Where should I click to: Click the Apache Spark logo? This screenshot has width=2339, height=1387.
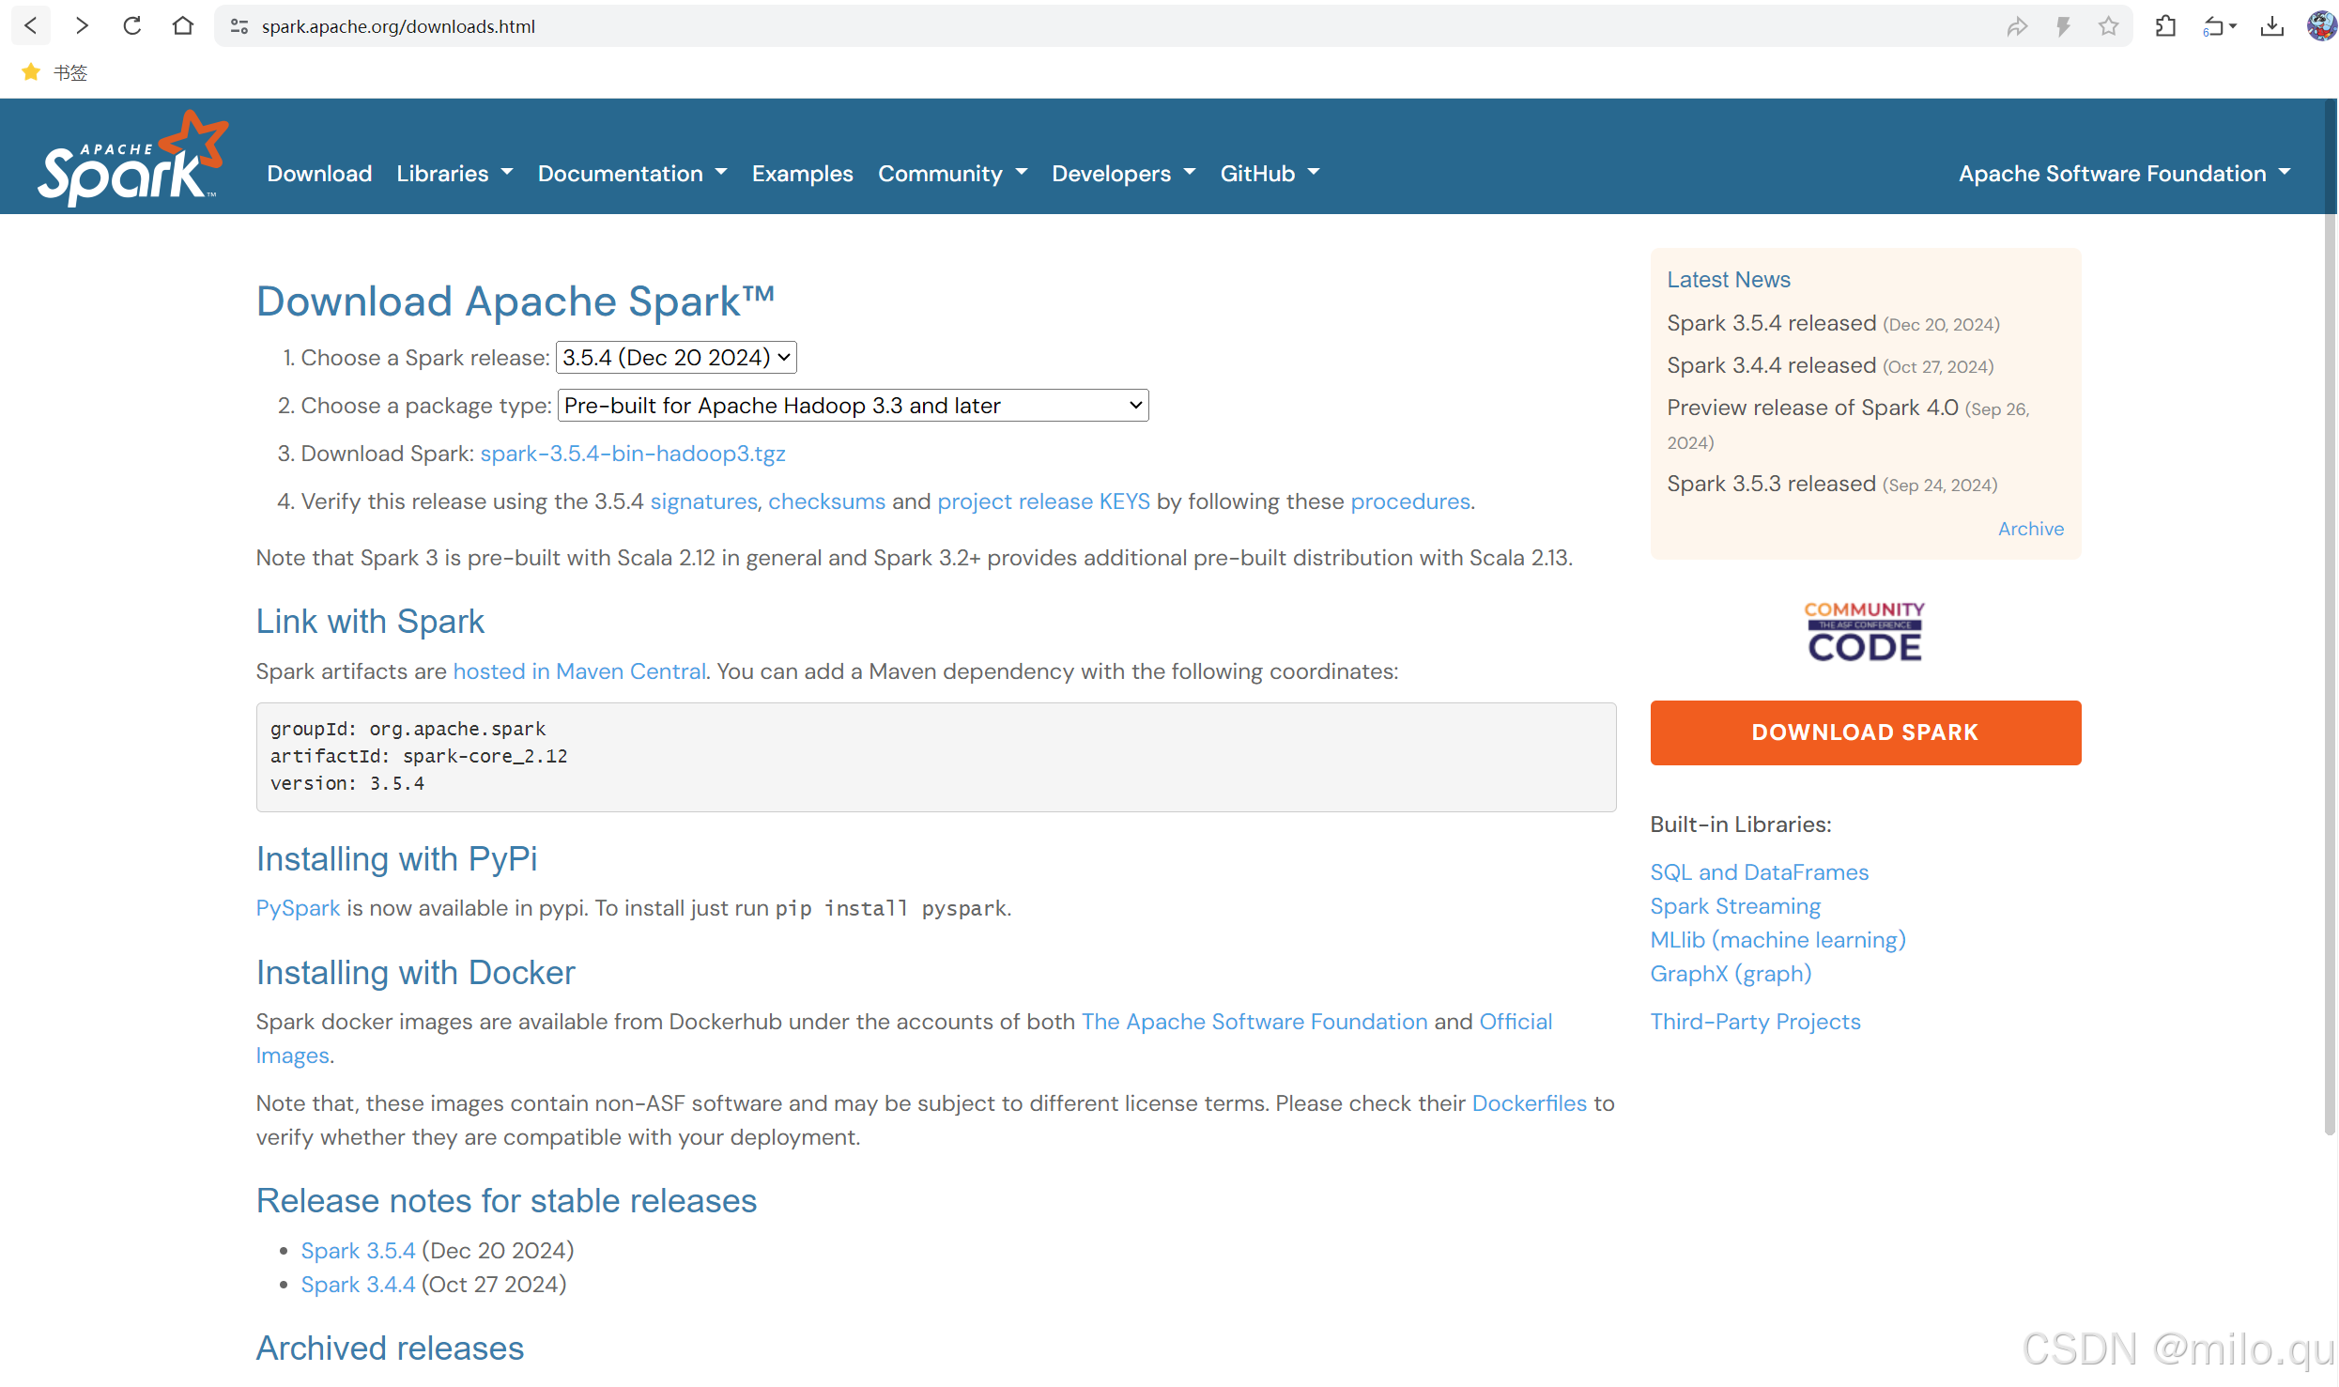pyautogui.click(x=132, y=158)
